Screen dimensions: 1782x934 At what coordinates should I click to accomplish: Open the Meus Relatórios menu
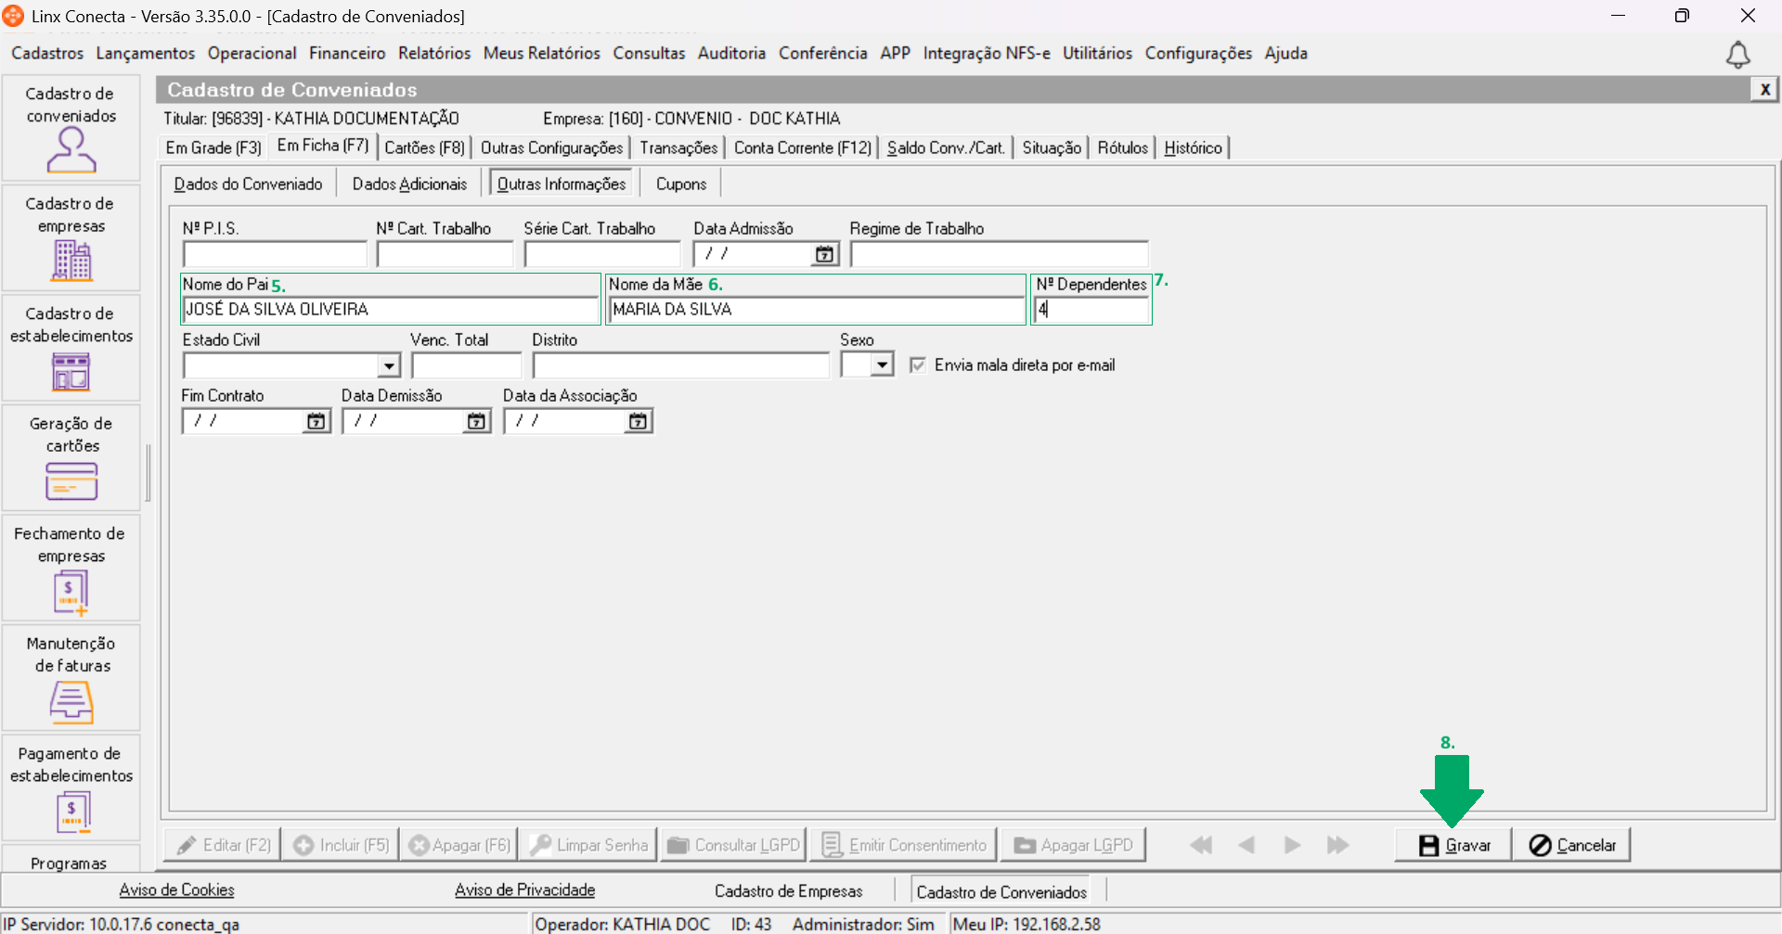point(542,54)
